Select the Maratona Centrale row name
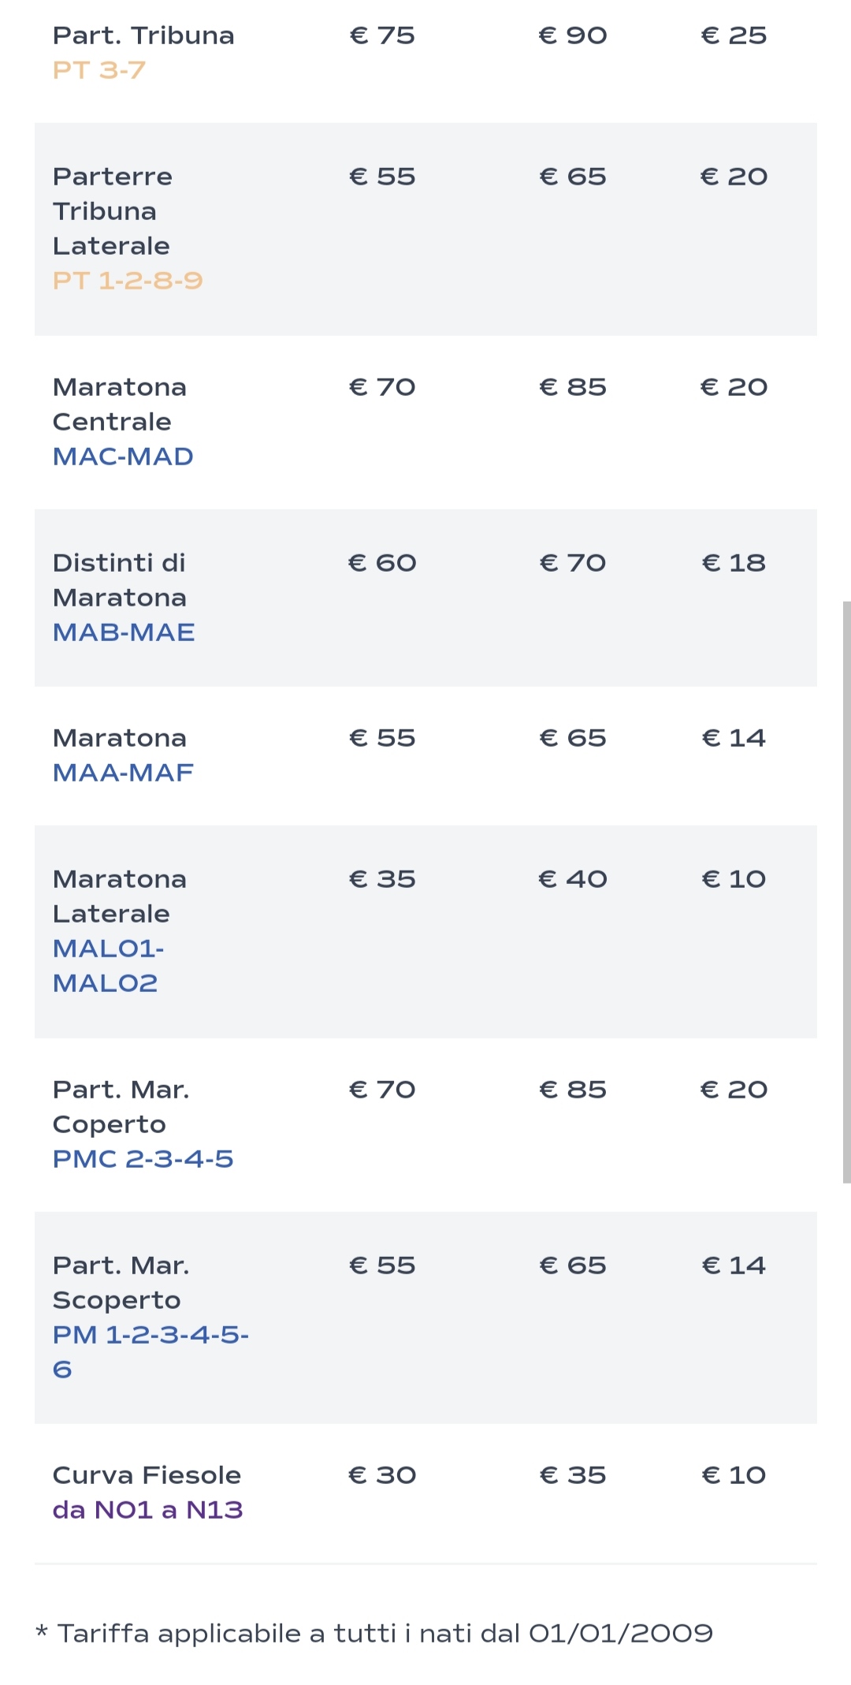Image resolution: width=851 pixels, height=1685 pixels. pos(120,404)
